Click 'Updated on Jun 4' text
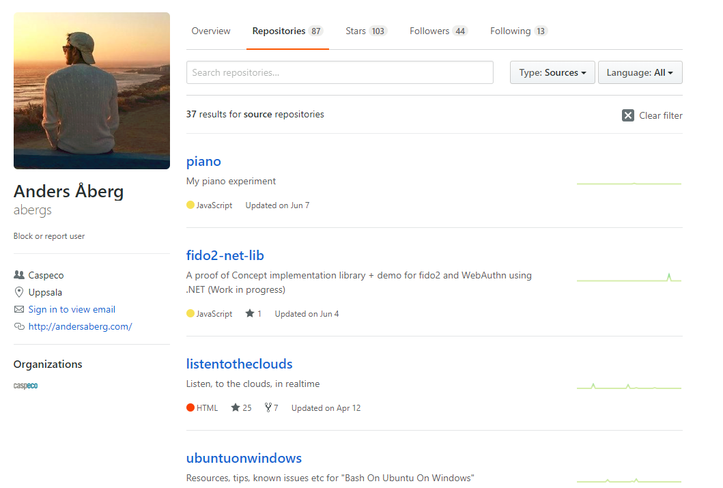Screen dimensions: 723x488 coord(307,314)
